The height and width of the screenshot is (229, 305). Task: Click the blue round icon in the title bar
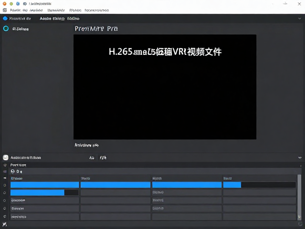click(18, 4)
